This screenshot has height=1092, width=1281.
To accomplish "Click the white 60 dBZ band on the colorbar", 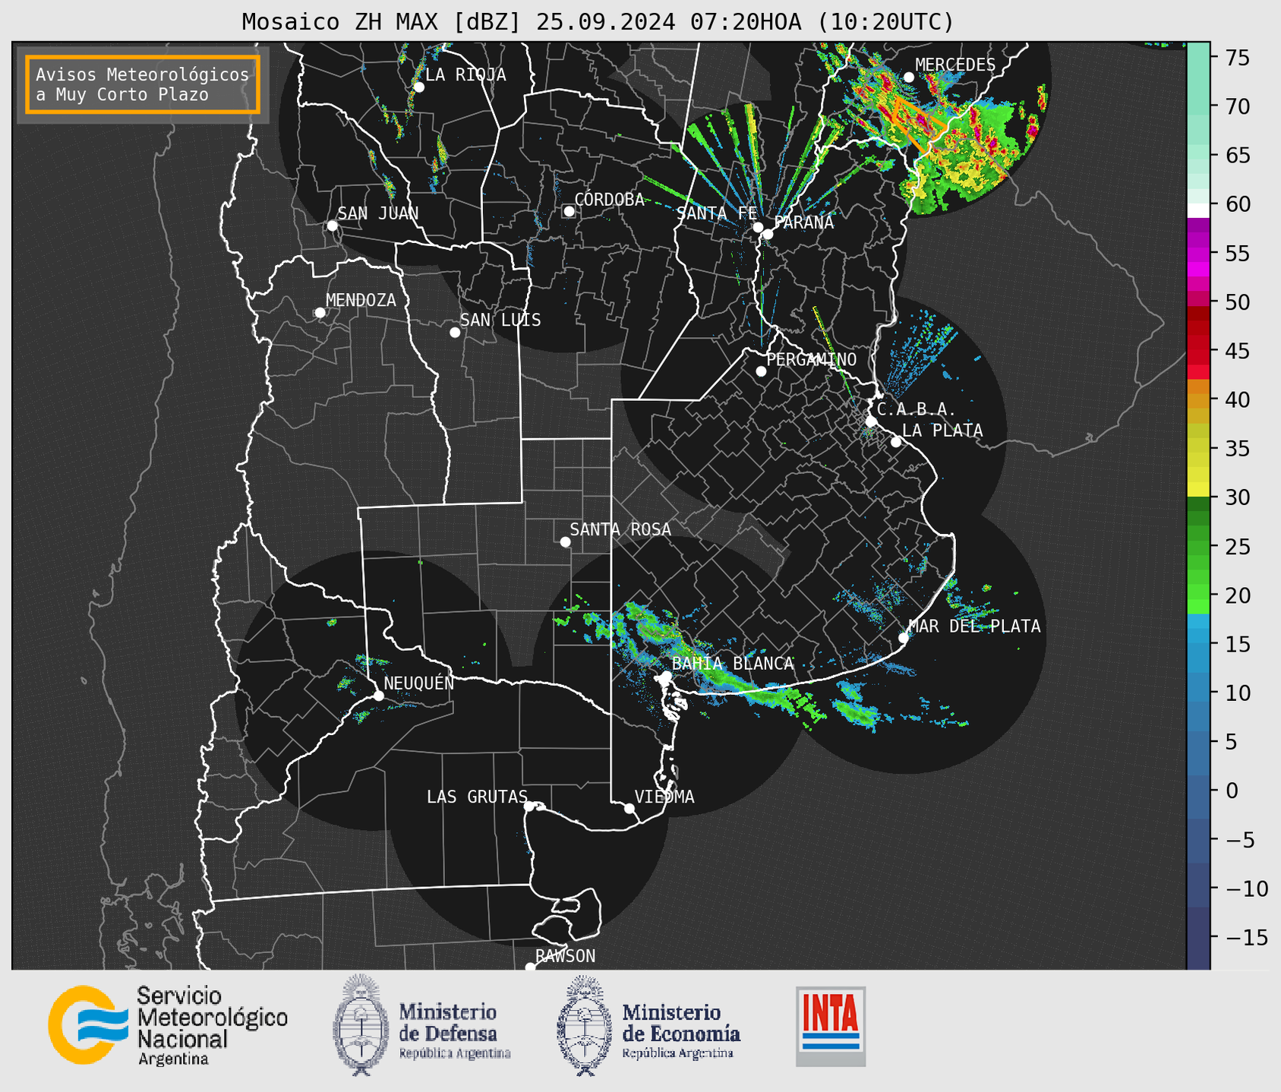I will tap(1198, 210).
